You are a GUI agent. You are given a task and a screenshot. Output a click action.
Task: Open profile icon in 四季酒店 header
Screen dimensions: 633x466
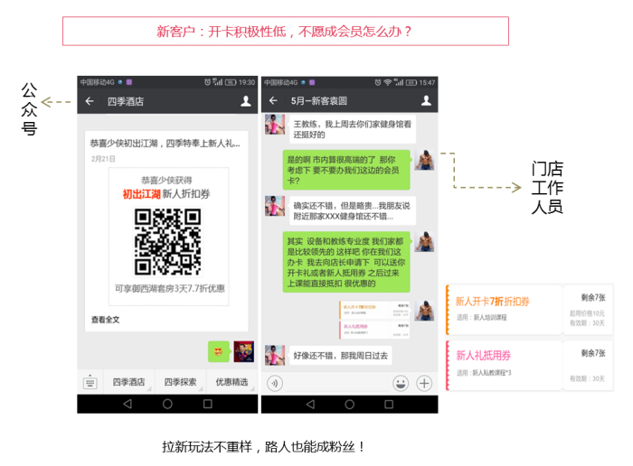coord(245,102)
